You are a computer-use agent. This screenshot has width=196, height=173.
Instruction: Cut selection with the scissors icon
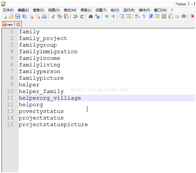click(53, 17)
